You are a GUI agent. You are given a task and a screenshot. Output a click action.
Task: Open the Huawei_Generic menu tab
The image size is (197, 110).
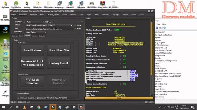click(x=53, y=15)
